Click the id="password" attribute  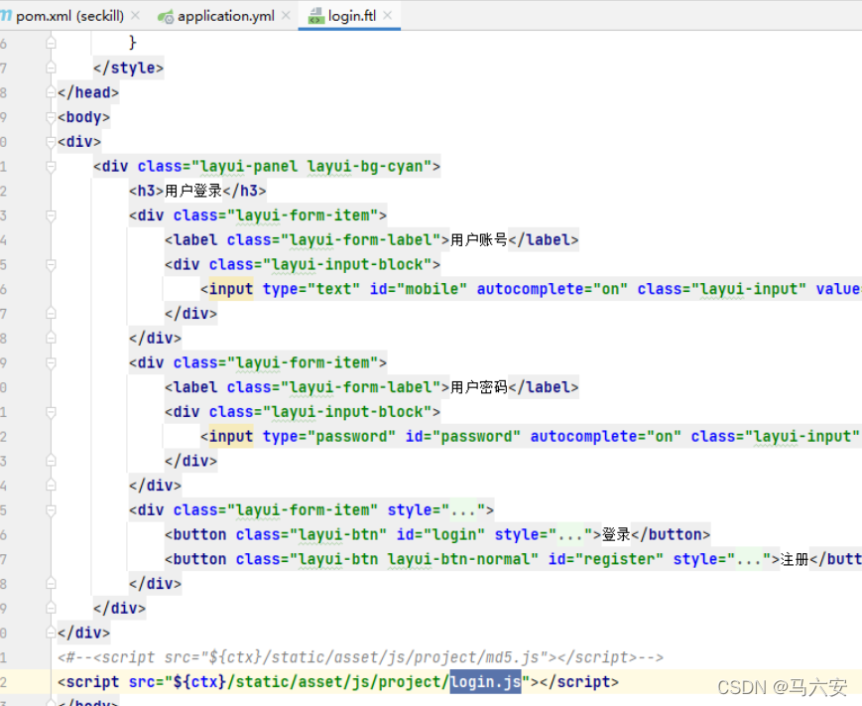tap(463, 436)
